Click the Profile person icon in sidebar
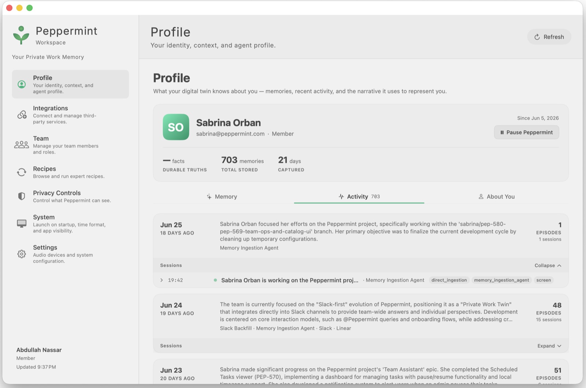 click(22, 84)
